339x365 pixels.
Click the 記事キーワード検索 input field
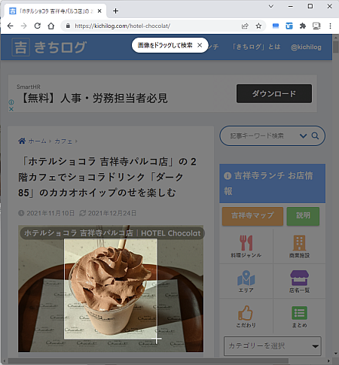[x=258, y=135]
